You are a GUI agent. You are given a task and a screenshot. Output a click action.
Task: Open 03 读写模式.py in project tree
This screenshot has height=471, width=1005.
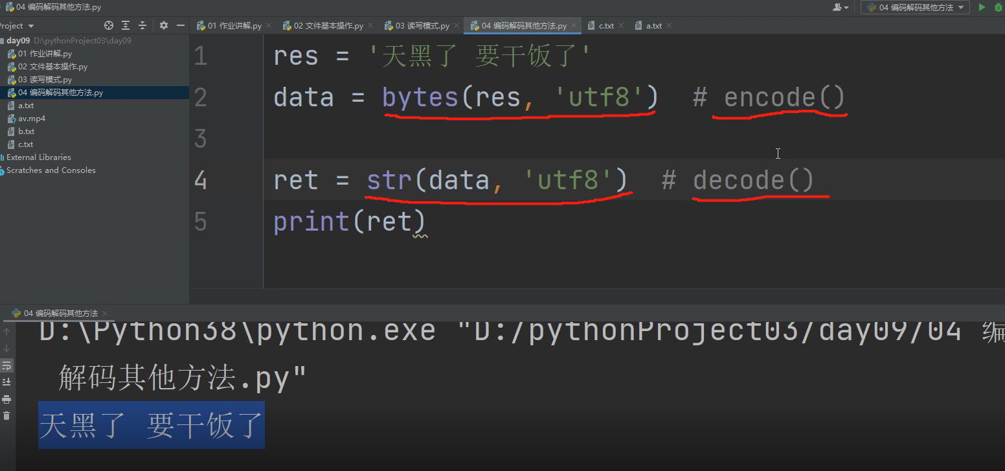click(45, 80)
